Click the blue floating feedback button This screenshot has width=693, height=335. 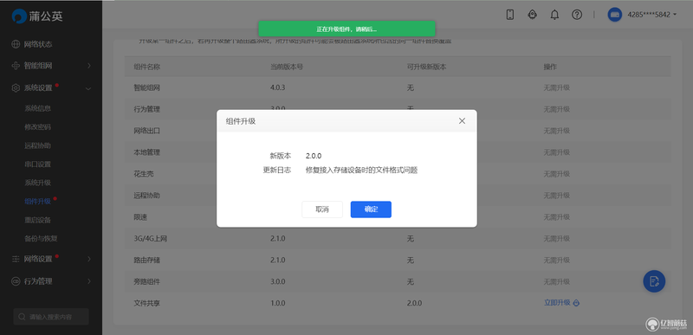coord(654,281)
